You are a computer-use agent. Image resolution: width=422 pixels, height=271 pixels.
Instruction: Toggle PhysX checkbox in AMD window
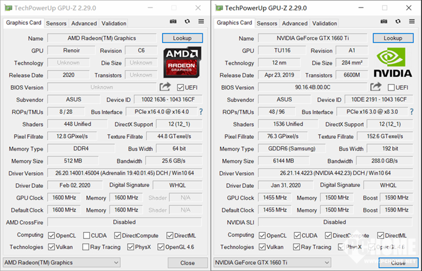(131, 247)
